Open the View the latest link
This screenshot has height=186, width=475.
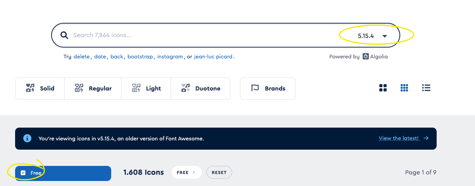tap(399, 138)
